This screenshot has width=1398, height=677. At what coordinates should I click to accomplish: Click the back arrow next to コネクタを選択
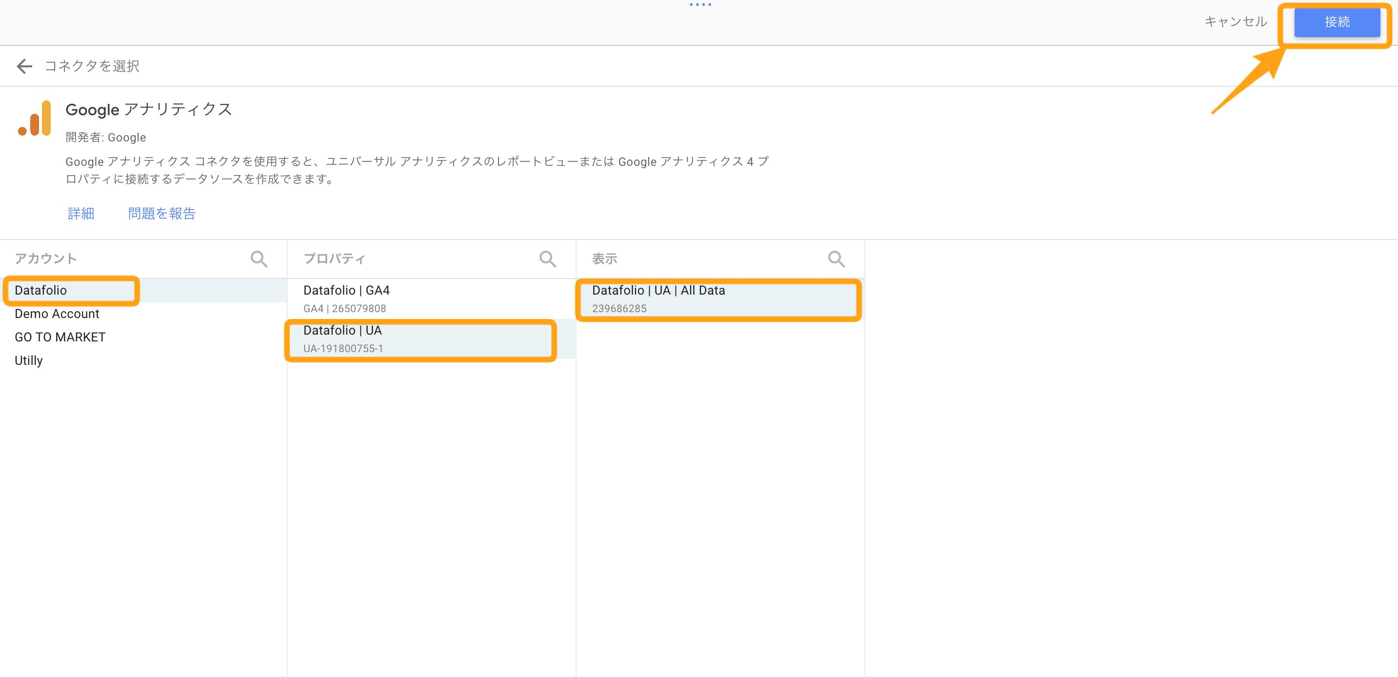pos(24,66)
